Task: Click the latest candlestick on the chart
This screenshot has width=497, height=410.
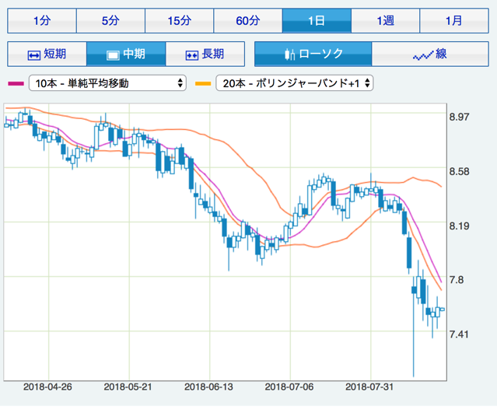Action: pyautogui.click(x=443, y=309)
